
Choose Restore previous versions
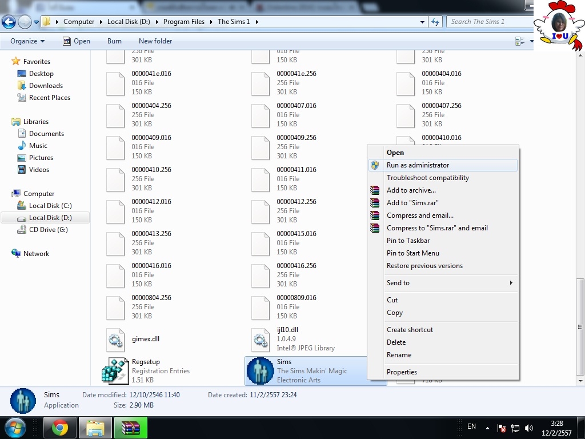[x=443, y=266]
